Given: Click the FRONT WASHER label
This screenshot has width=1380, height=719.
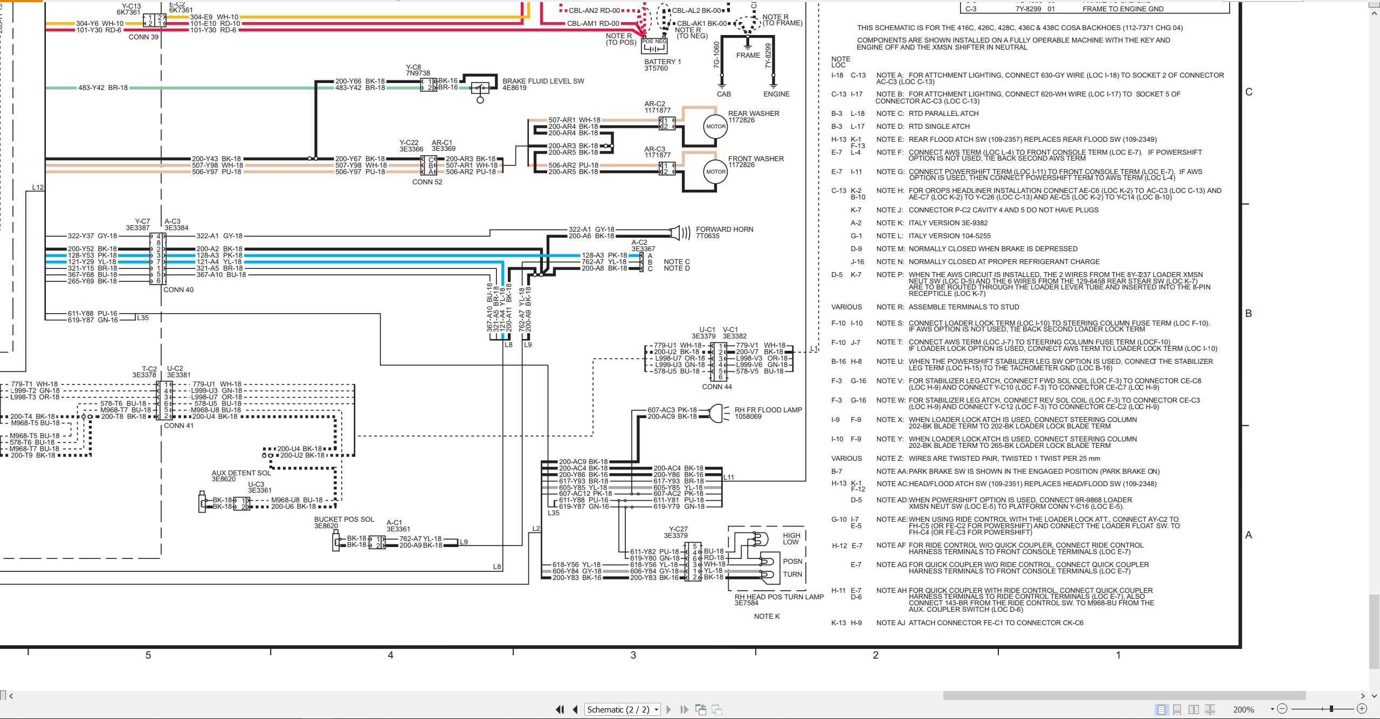Looking at the screenshot, I should [x=756, y=158].
